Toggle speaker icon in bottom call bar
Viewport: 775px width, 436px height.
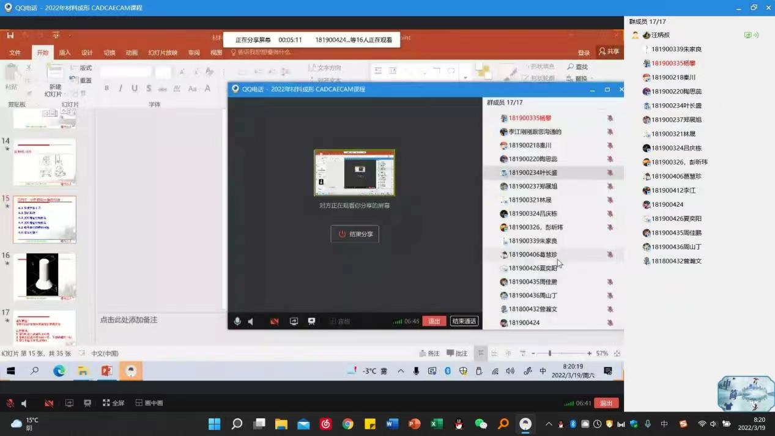coord(24,404)
